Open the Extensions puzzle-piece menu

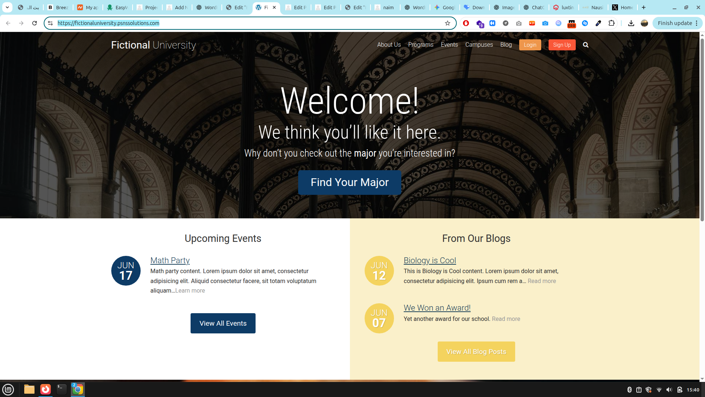pyautogui.click(x=611, y=23)
